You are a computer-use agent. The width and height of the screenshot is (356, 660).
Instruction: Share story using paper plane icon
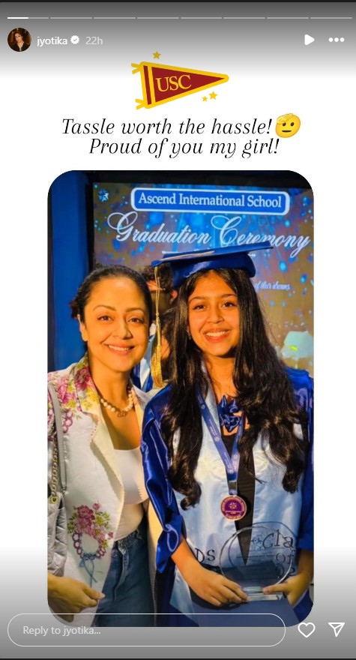pyautogui.click(x=337, y=629)
